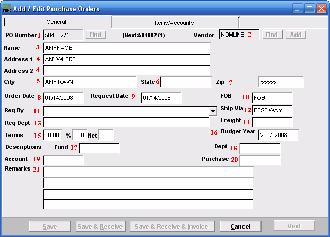330x237 pixels.
Task: Click the Add vendor button
Action: click(296, 35)
